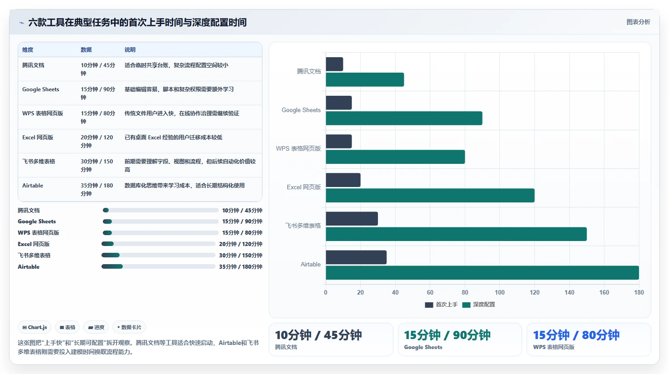
Task: Toggle the 首次上手 legend item
Action: click(x=441, y=305)
